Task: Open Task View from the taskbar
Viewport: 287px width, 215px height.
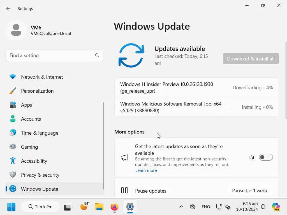Action: (67, 207)
